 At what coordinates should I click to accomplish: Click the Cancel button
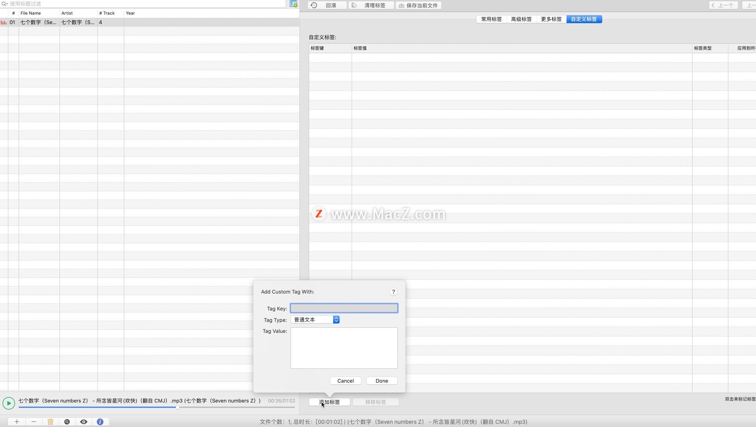(345, 381)
